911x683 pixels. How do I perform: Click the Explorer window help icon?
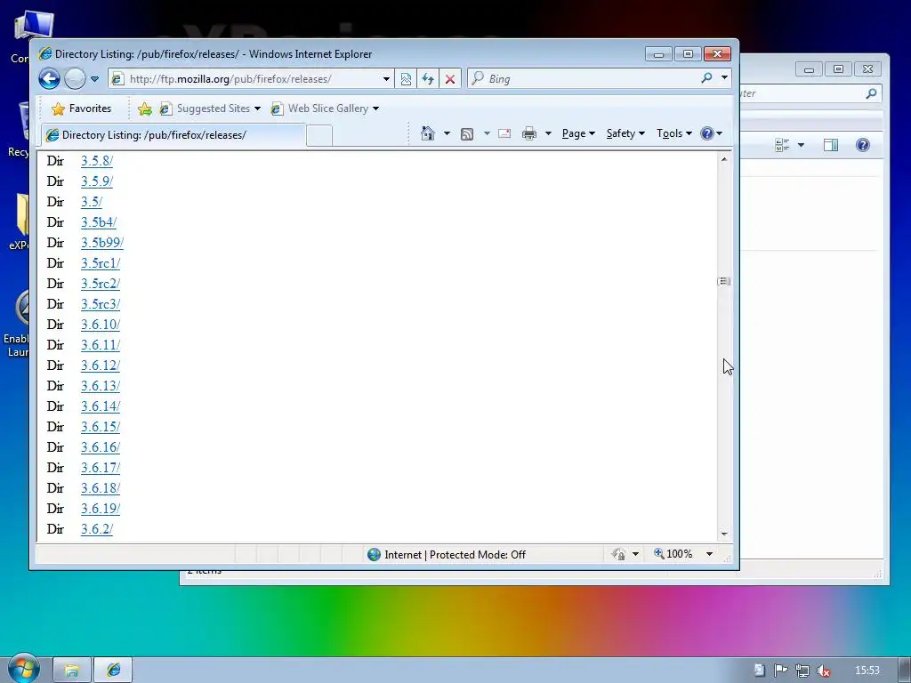click(x=863, y=145)
